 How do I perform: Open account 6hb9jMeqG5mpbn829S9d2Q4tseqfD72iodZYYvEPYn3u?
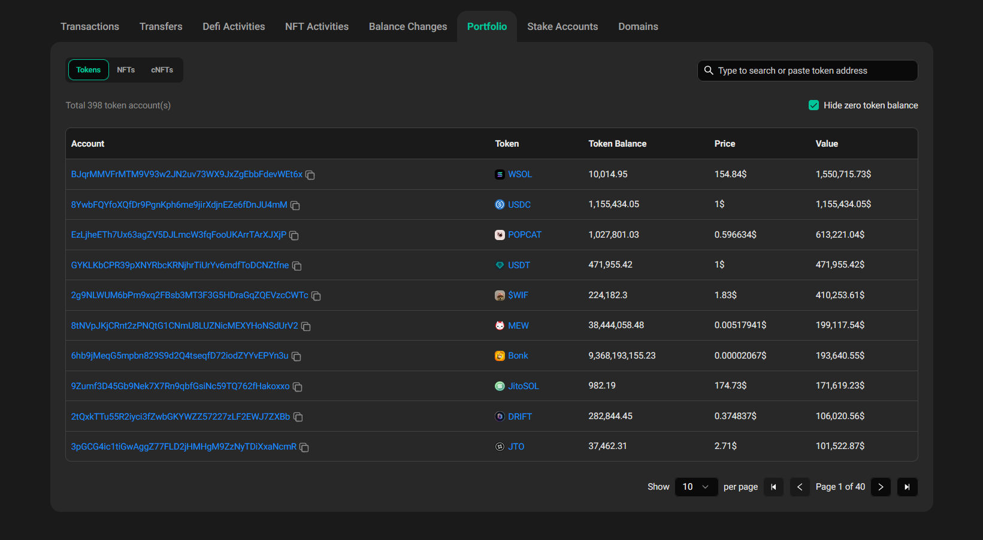(x=180, y=356)
